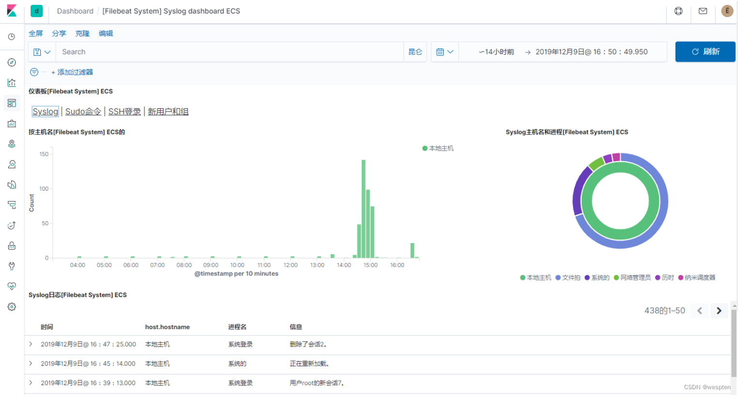Click the 刷新 refresh button
This screenshot has width=738, height=395.
point(705,52)
